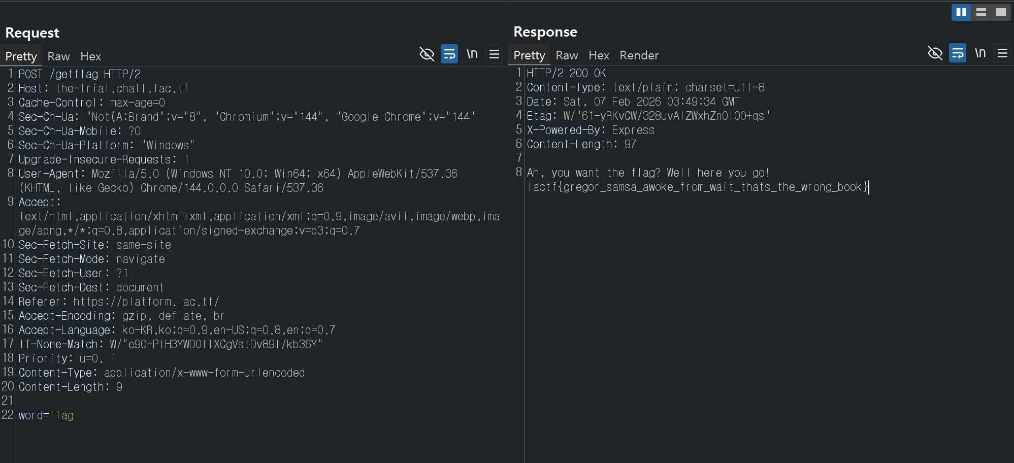Open the Request panel hamburger menu
This screenshot has height=463, width=1014.
(494, 54)
